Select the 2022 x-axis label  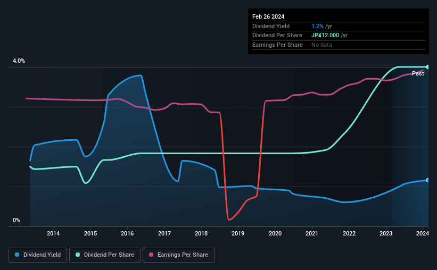(349, 233)
